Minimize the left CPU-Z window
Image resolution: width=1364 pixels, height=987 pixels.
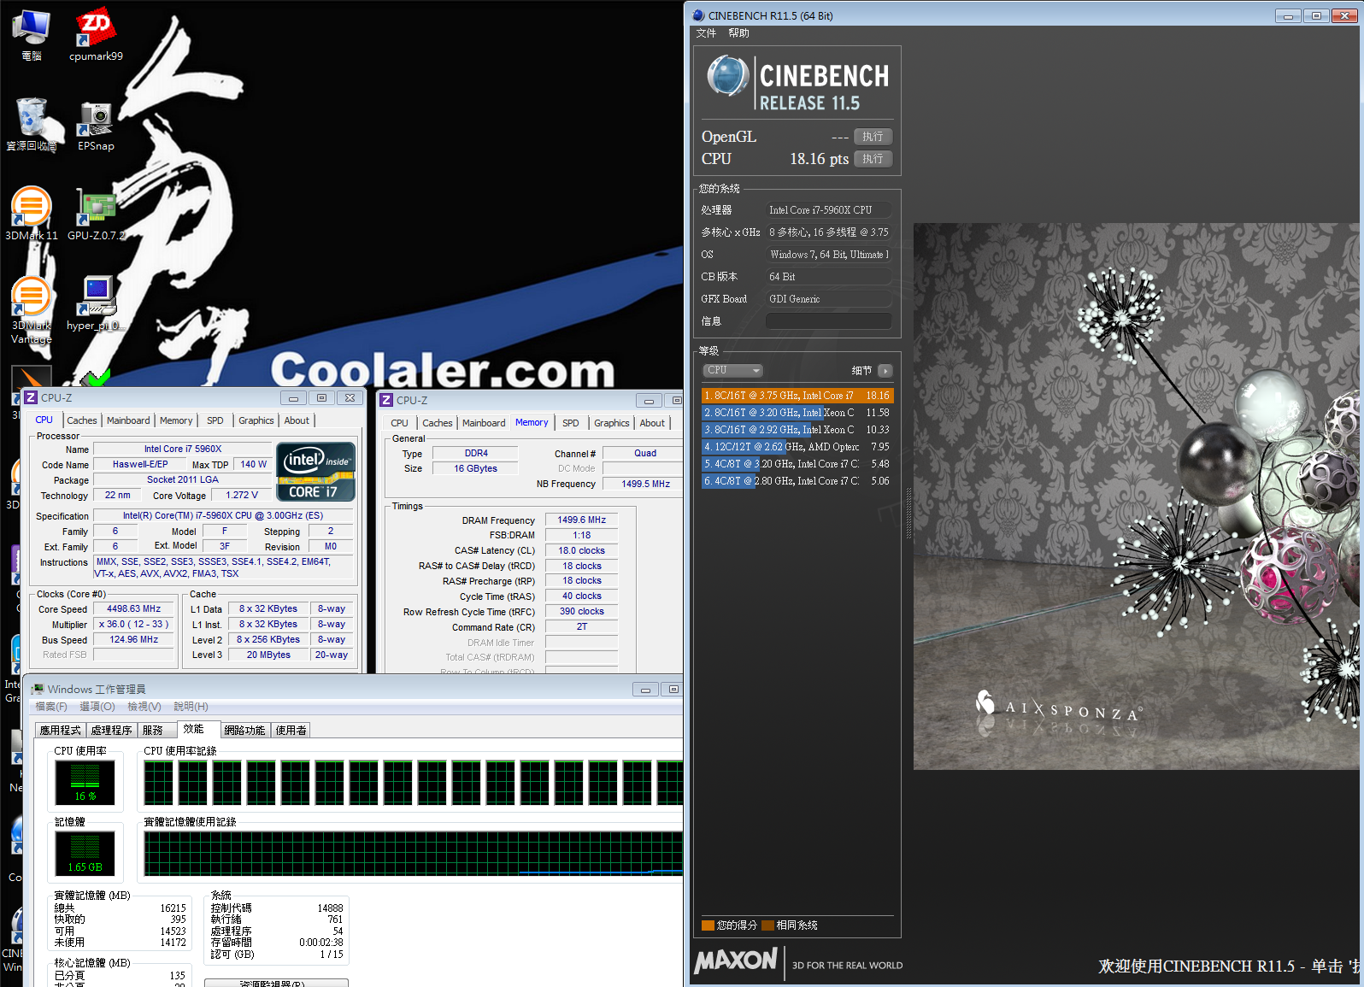pyautogui.click(x=293, y=398)
